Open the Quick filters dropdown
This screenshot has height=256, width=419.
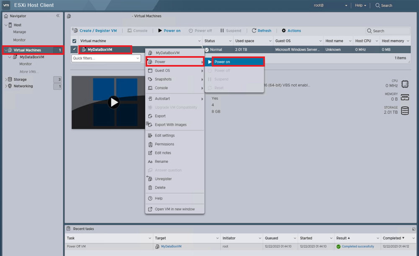[106, 58]
